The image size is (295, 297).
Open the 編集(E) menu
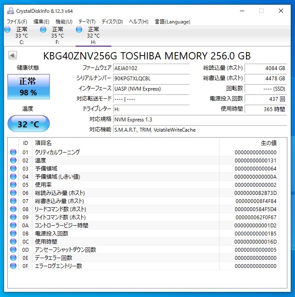(41, 22)
